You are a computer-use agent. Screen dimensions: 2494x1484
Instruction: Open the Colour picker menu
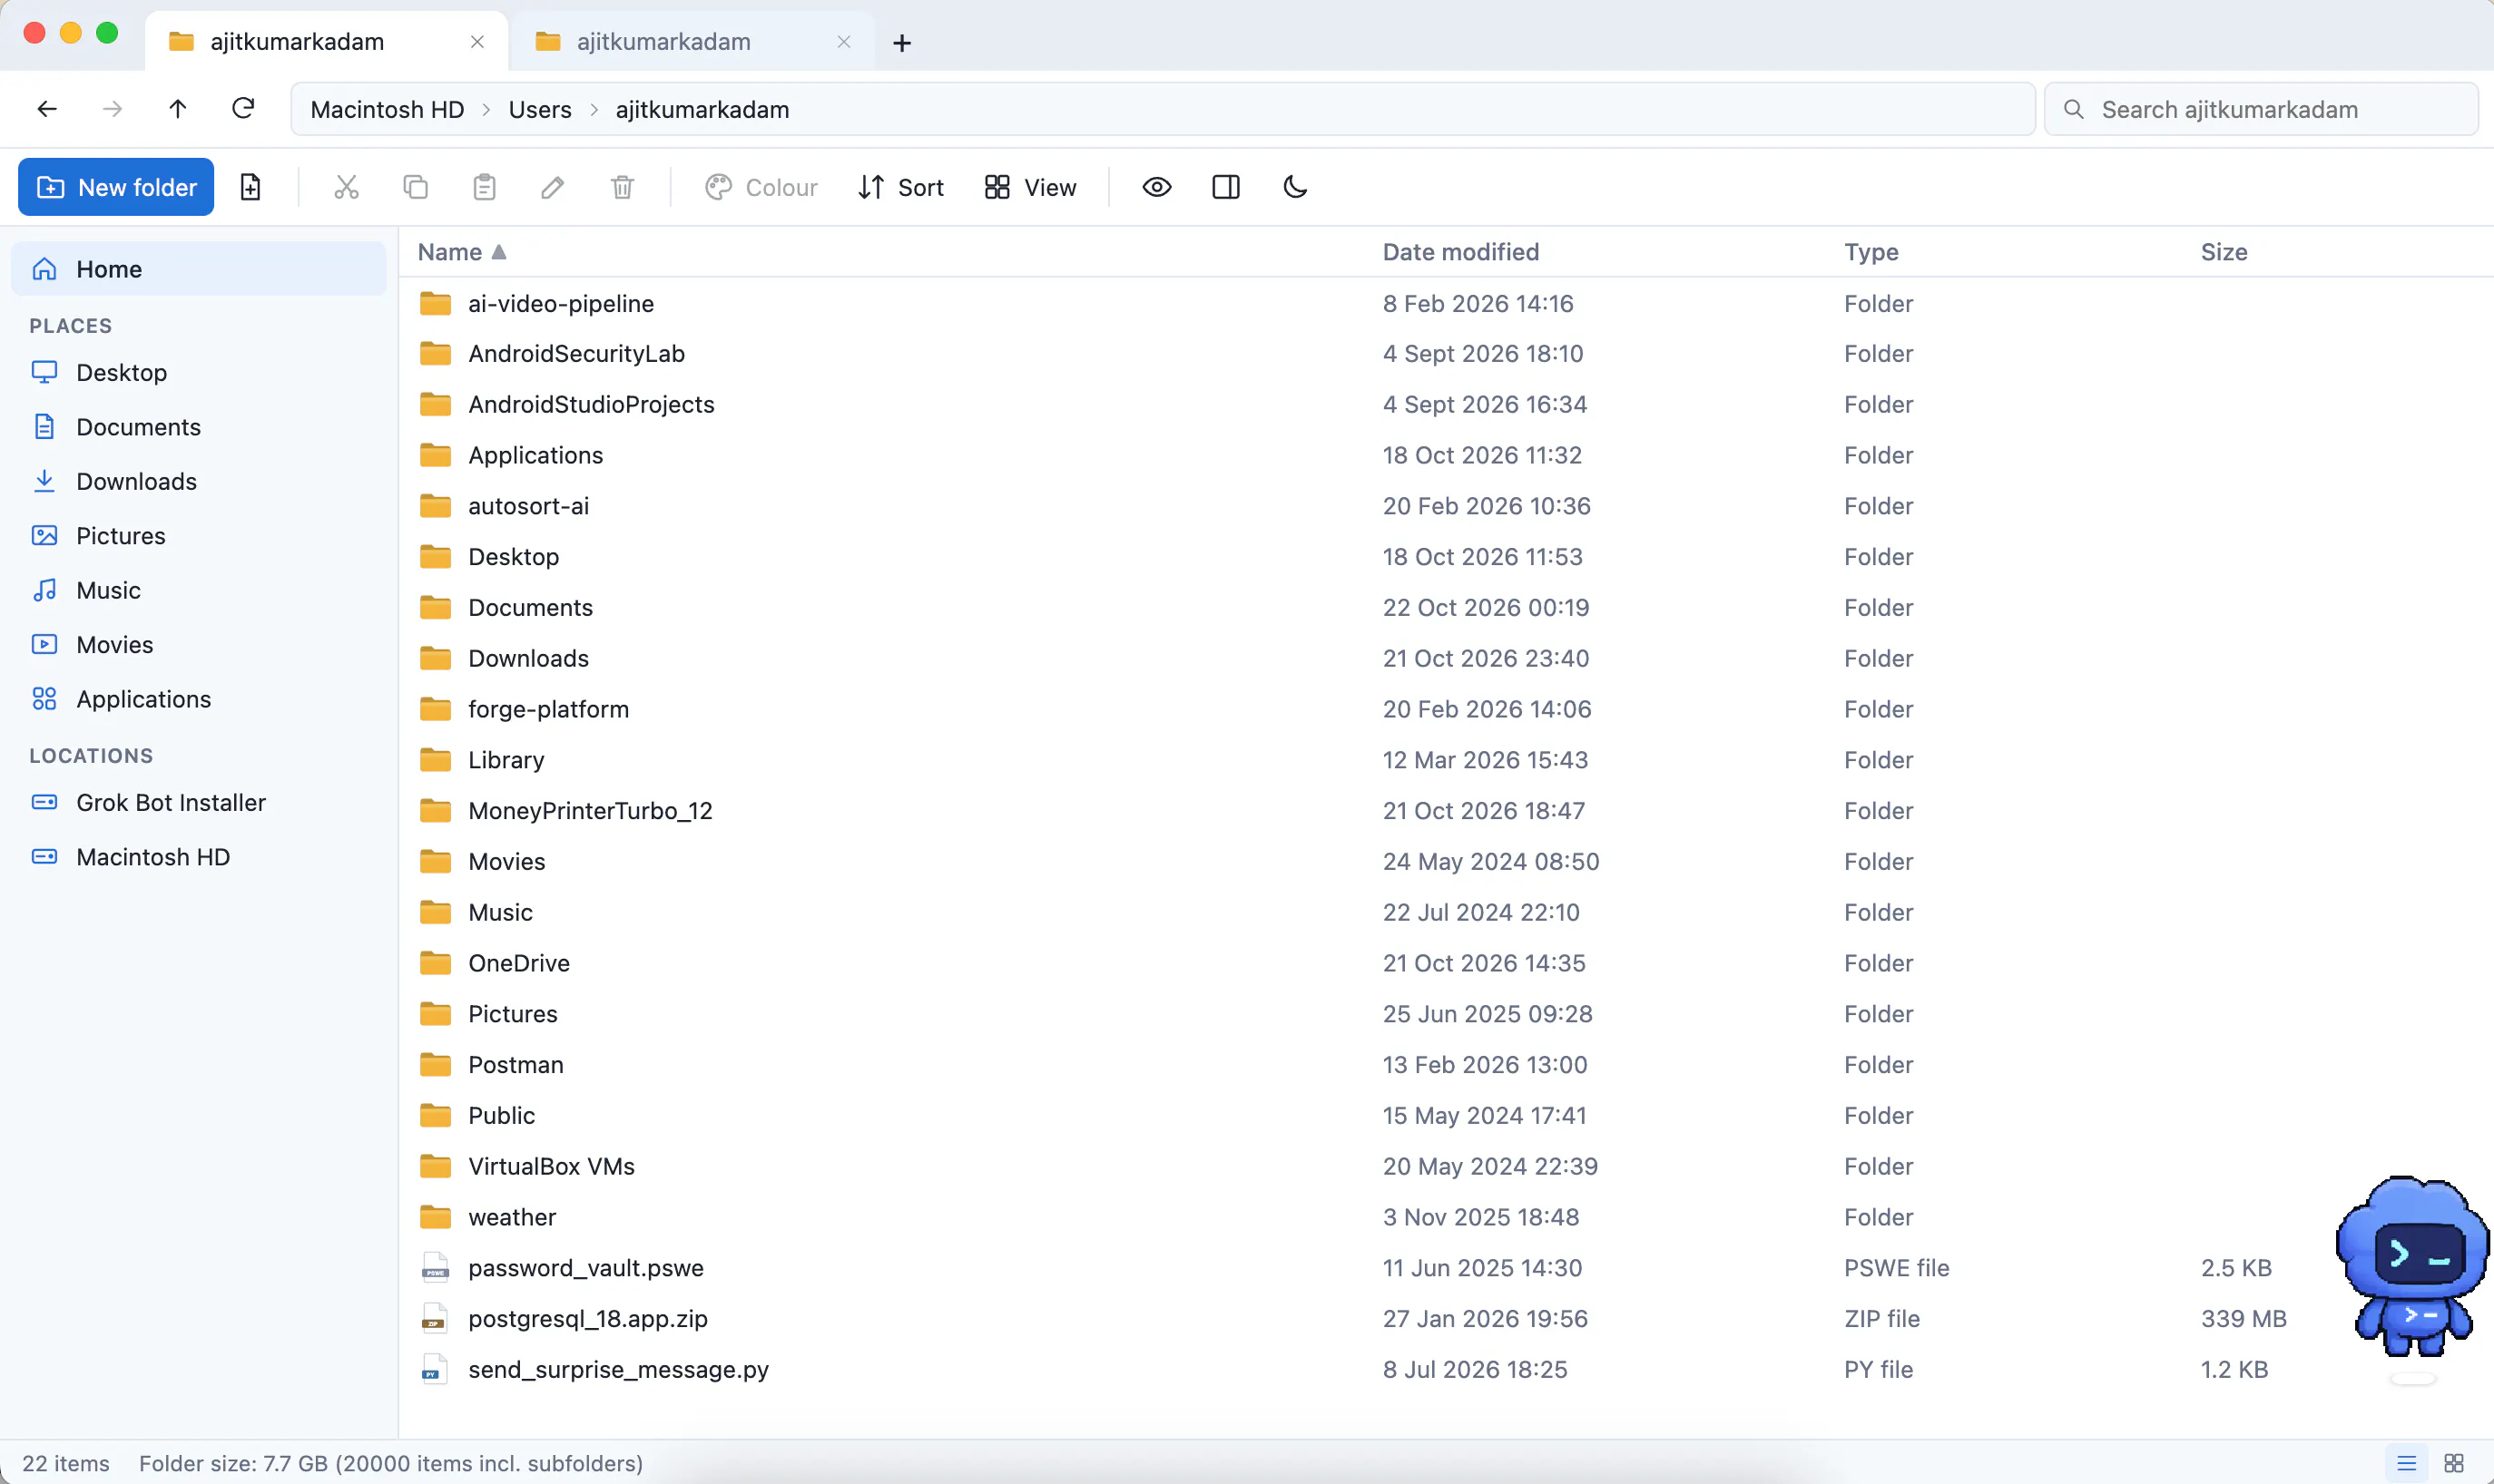[761, 187]
